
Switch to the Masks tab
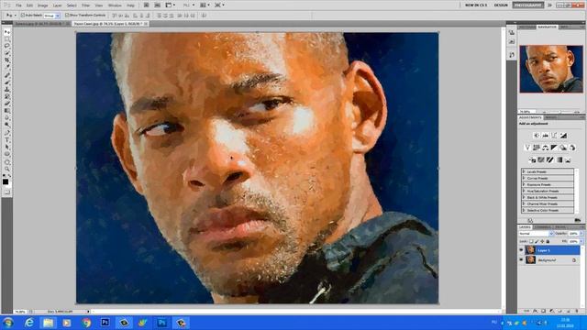pyautogui.click(x=550, y=117)
